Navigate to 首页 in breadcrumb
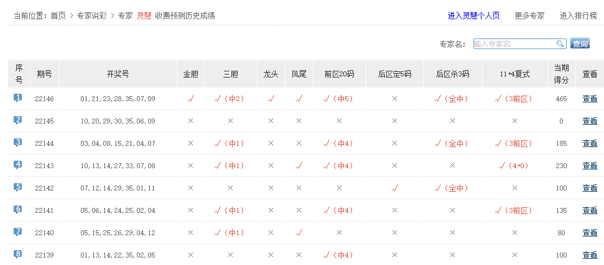Viewport: 604px width, 265px height. click(58, 16)
